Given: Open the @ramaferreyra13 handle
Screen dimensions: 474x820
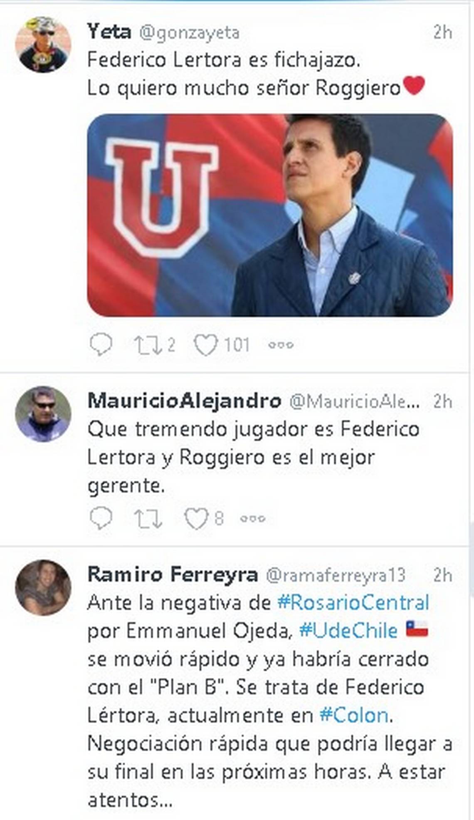Looking at the screenshot, I should 335,575.
